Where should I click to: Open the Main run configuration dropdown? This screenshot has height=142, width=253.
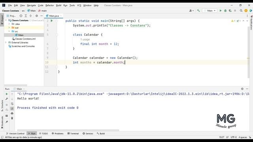coord(210,11)
